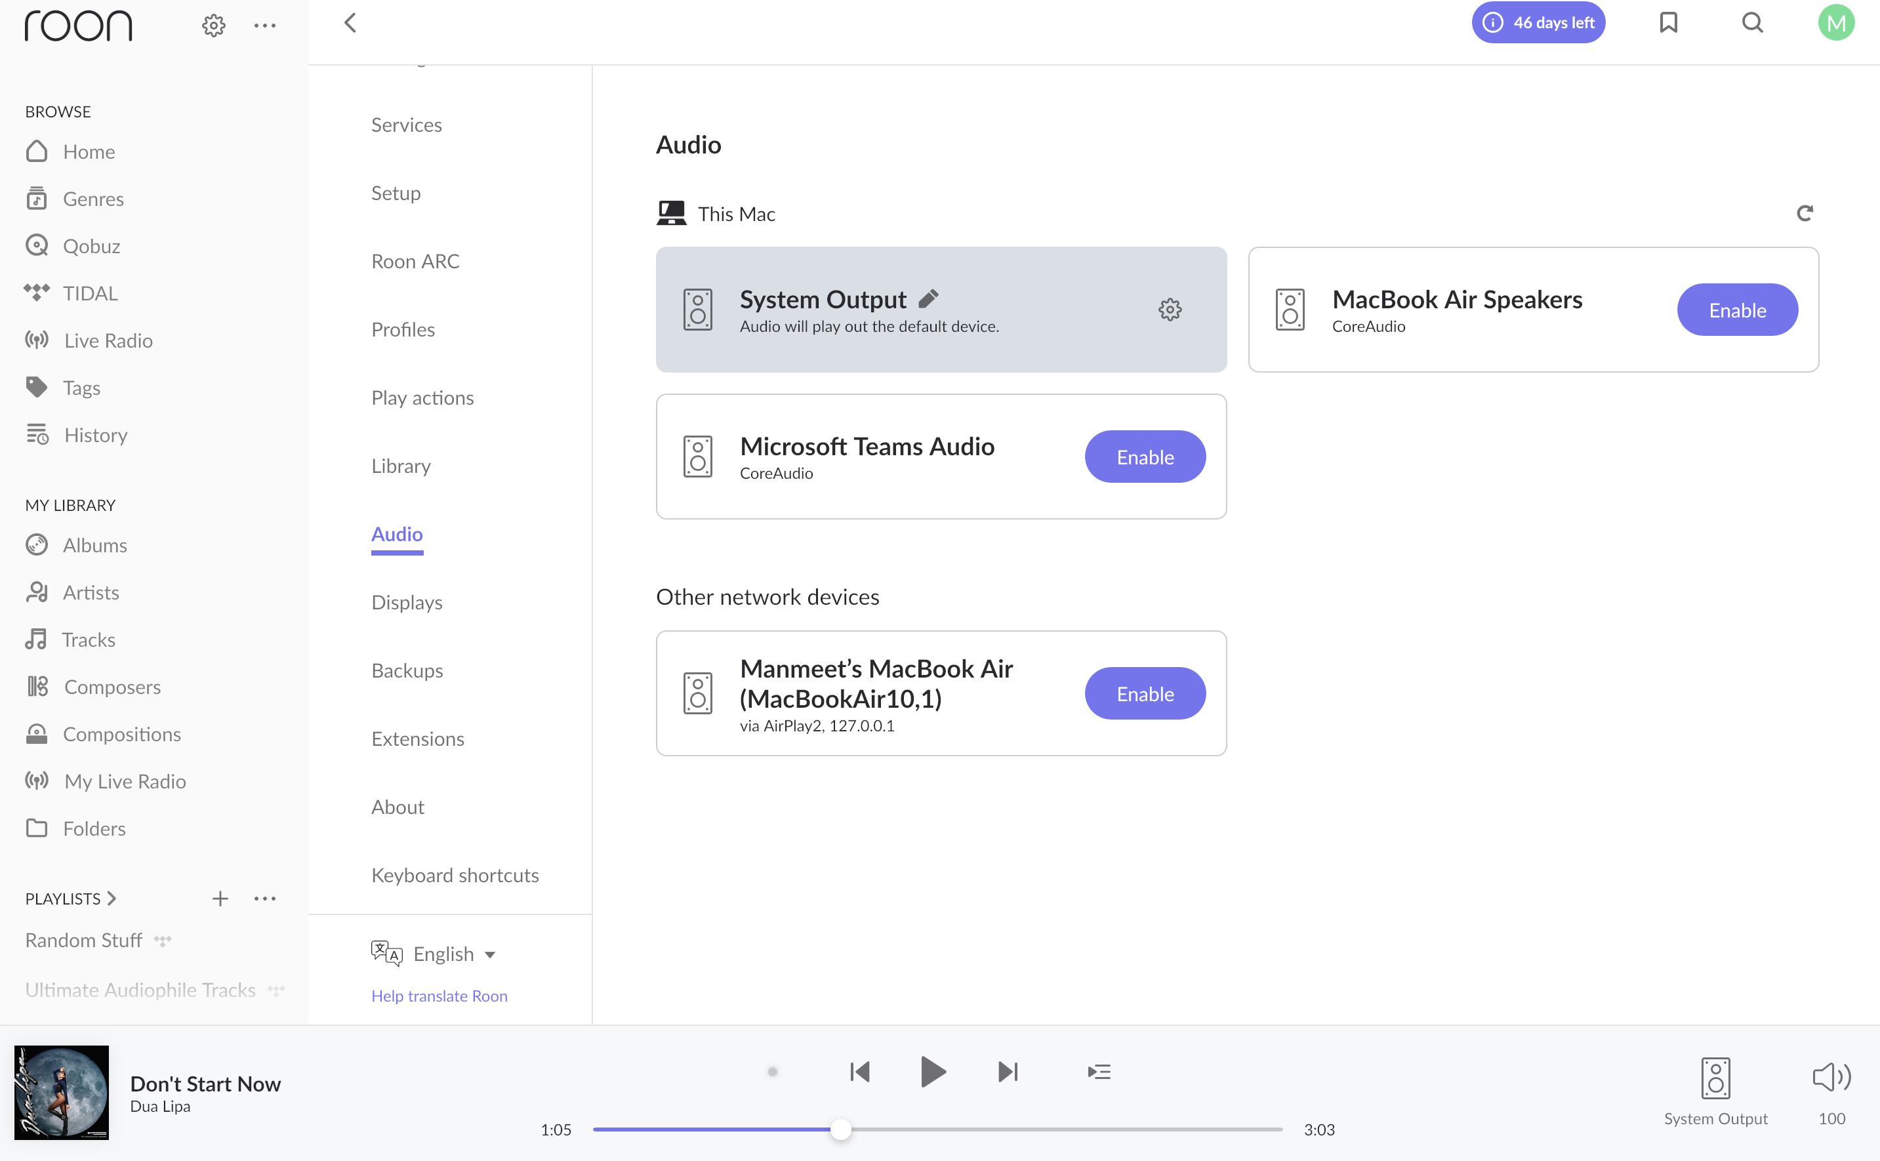Switch to Profiles settings tab

403,329
